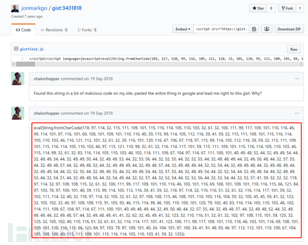Open the gistfile1.js file link

click(x=32, y=49)
